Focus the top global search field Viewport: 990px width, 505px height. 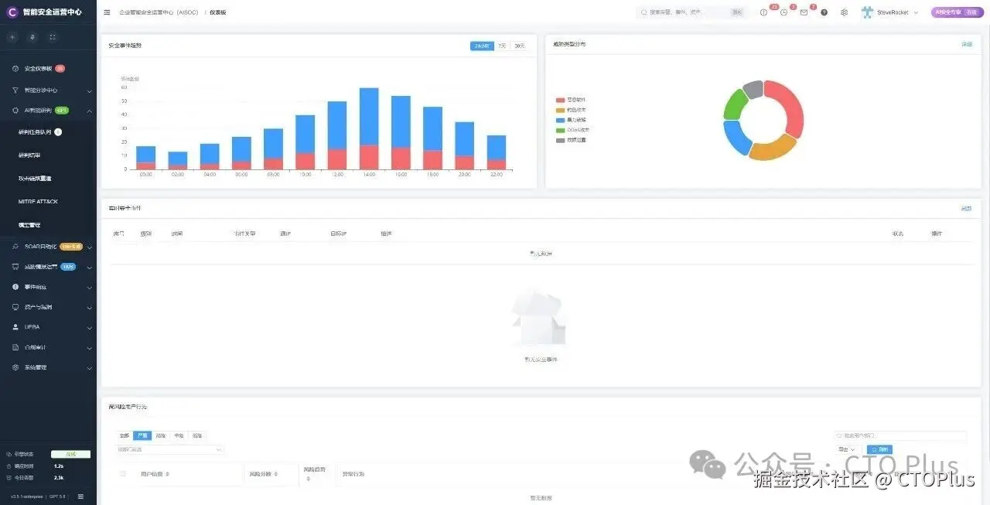pos(692,12)
